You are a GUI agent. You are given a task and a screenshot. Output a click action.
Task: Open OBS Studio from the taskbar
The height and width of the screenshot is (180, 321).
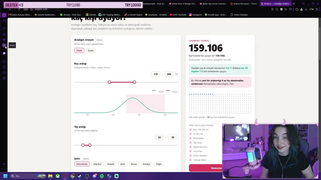click(x=87, y=176)
